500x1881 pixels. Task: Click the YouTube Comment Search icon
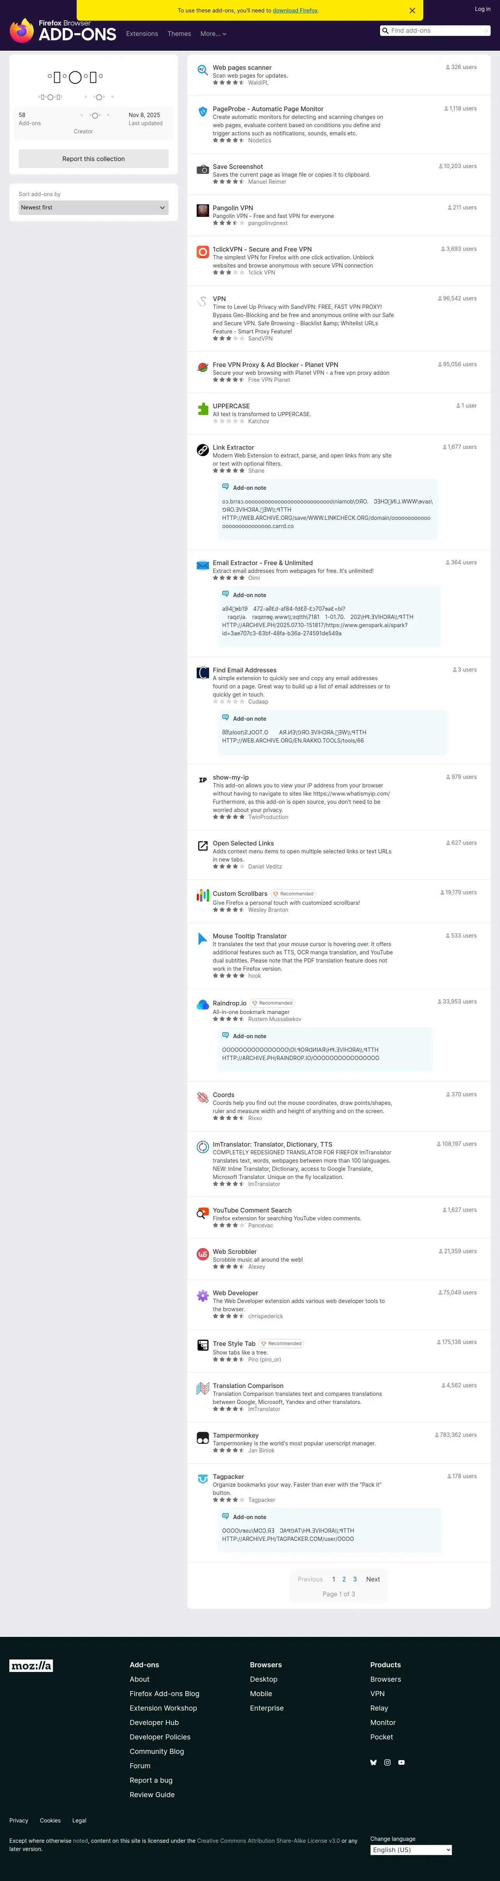pos(202,1213)
